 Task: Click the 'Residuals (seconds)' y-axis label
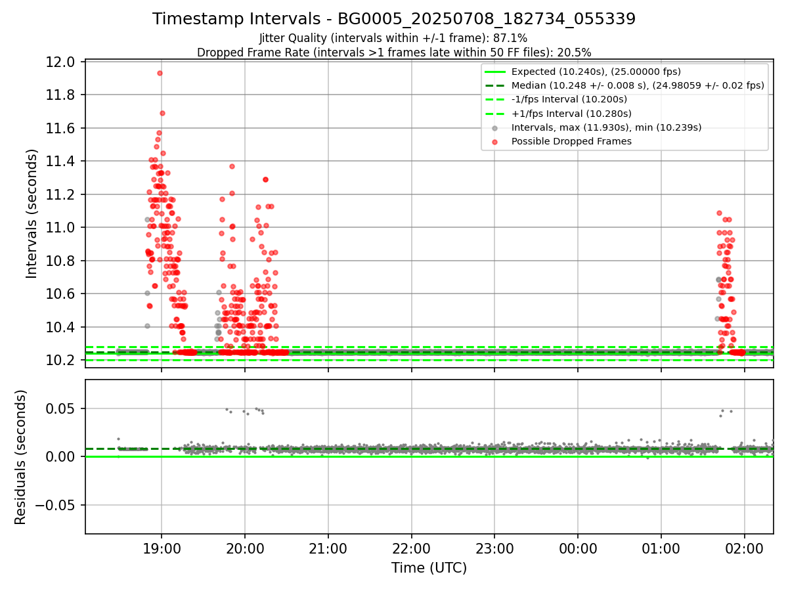pos(21,457)
